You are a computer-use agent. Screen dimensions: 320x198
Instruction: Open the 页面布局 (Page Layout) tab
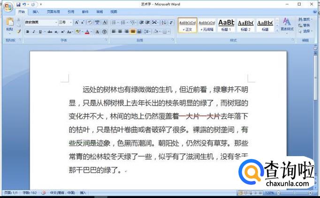pyautogui.click(x=53, y=11)
